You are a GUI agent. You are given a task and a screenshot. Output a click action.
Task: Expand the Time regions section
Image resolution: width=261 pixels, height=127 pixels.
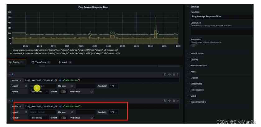(x=197, y=90)
